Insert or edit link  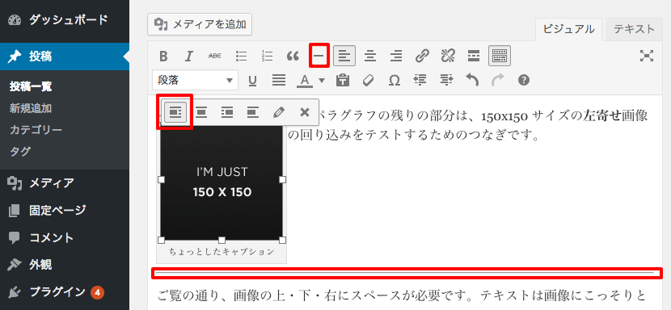pos(422,56)
